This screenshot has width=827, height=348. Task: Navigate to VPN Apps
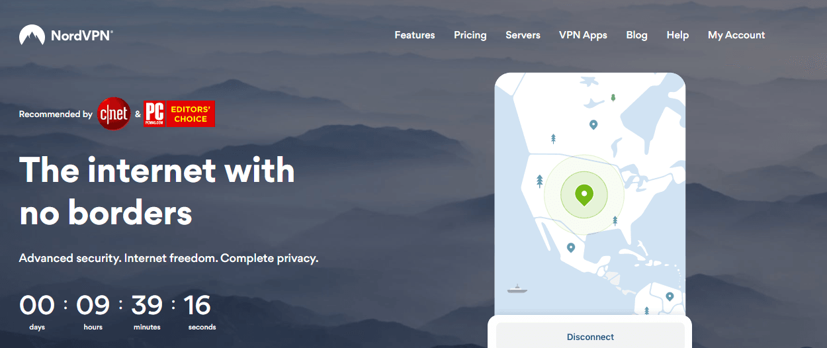point(583,35)
